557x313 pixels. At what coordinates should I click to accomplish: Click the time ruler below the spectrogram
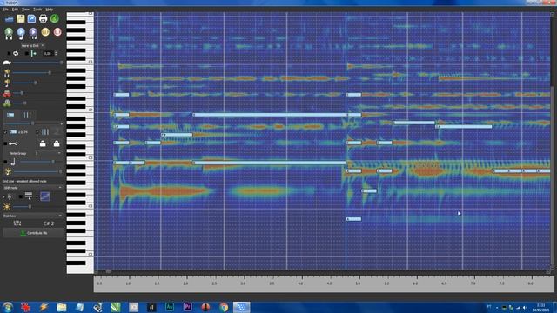(324, 283)
